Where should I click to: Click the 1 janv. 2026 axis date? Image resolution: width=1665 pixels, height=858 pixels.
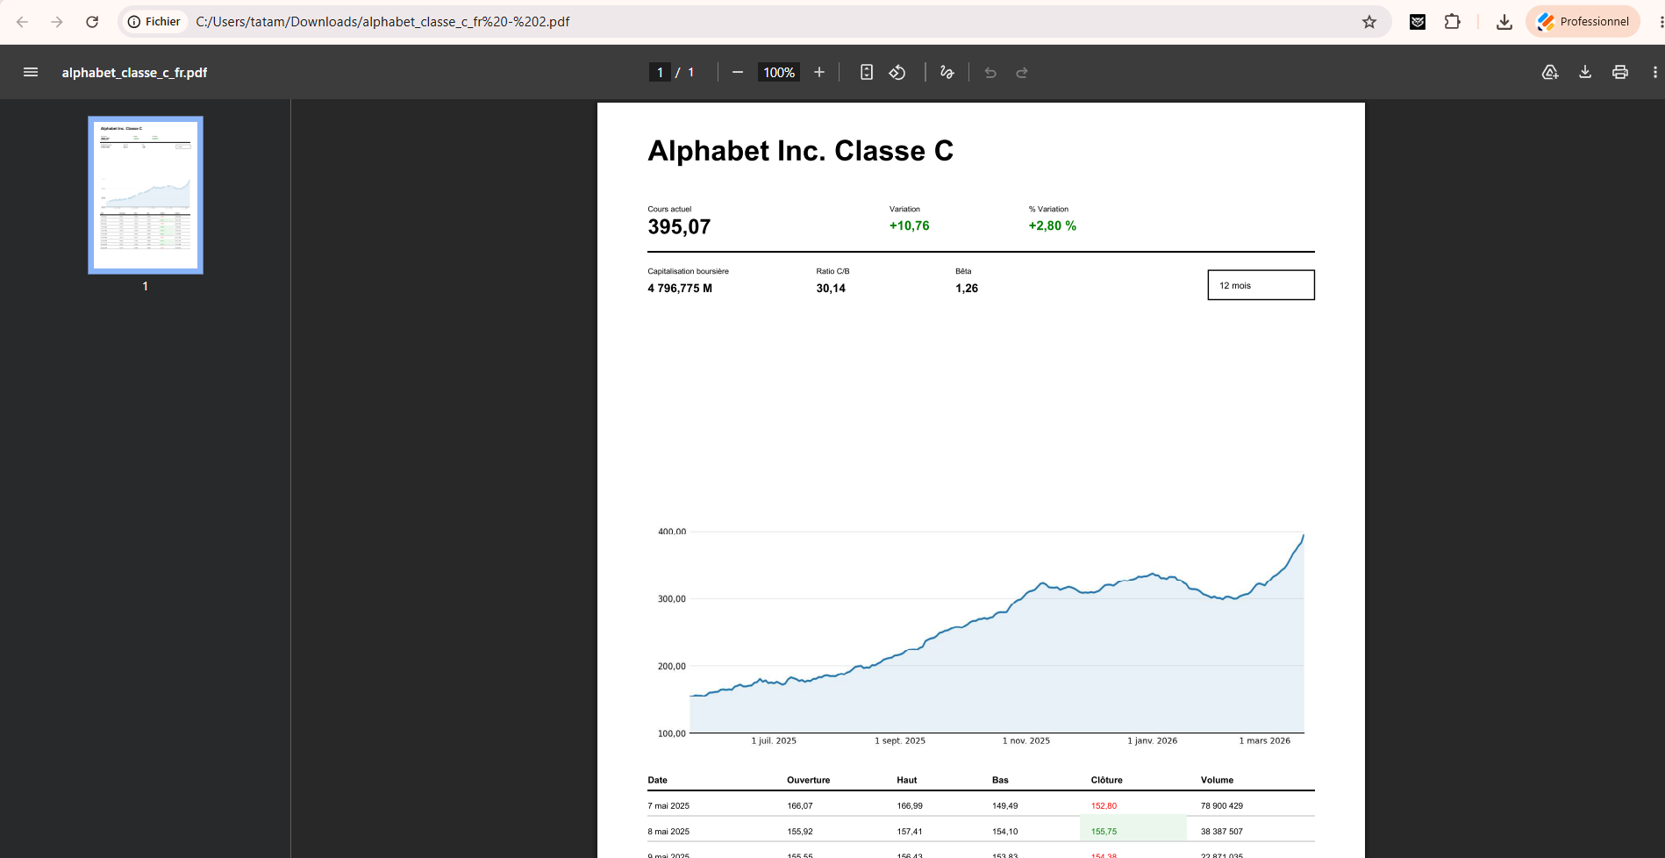click(x=1153, y=740)
